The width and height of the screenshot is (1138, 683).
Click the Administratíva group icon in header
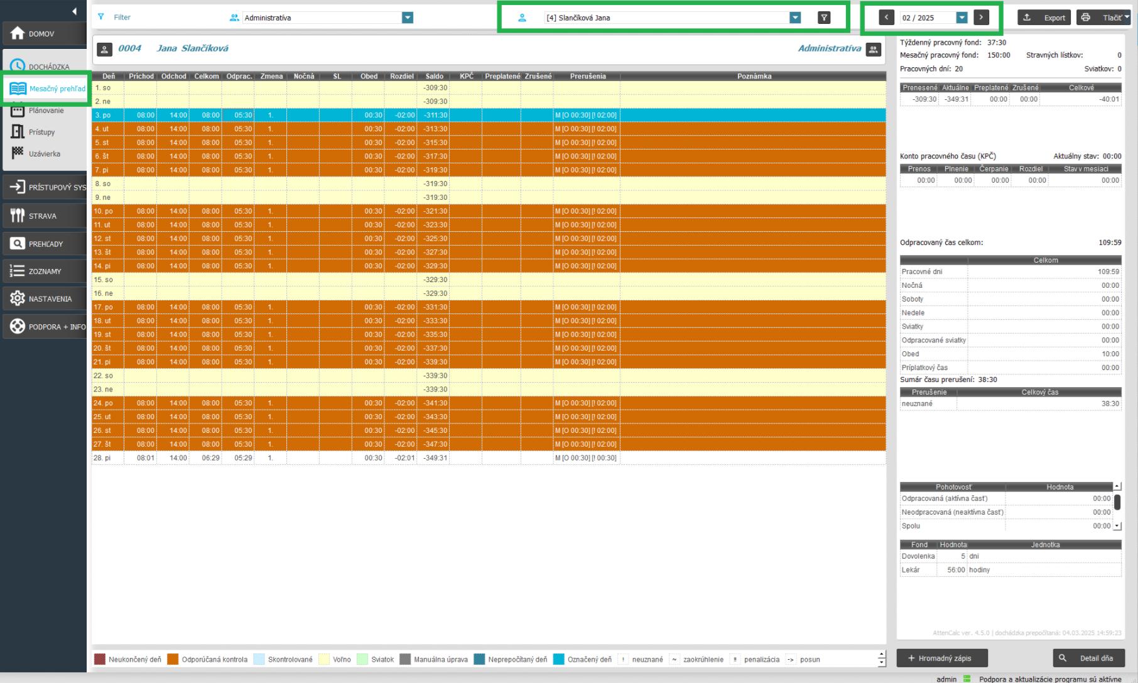[873, 49]
